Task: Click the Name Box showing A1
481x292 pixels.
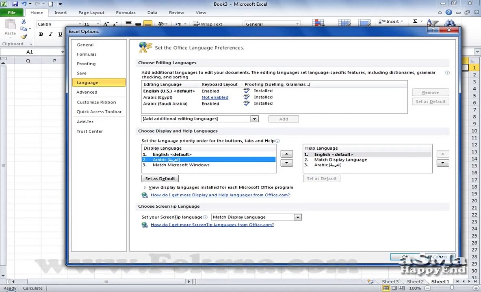Action: (x=30, y=52)
